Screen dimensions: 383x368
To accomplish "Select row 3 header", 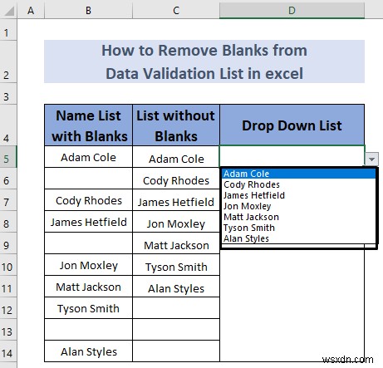I will [x=8, y=94].
